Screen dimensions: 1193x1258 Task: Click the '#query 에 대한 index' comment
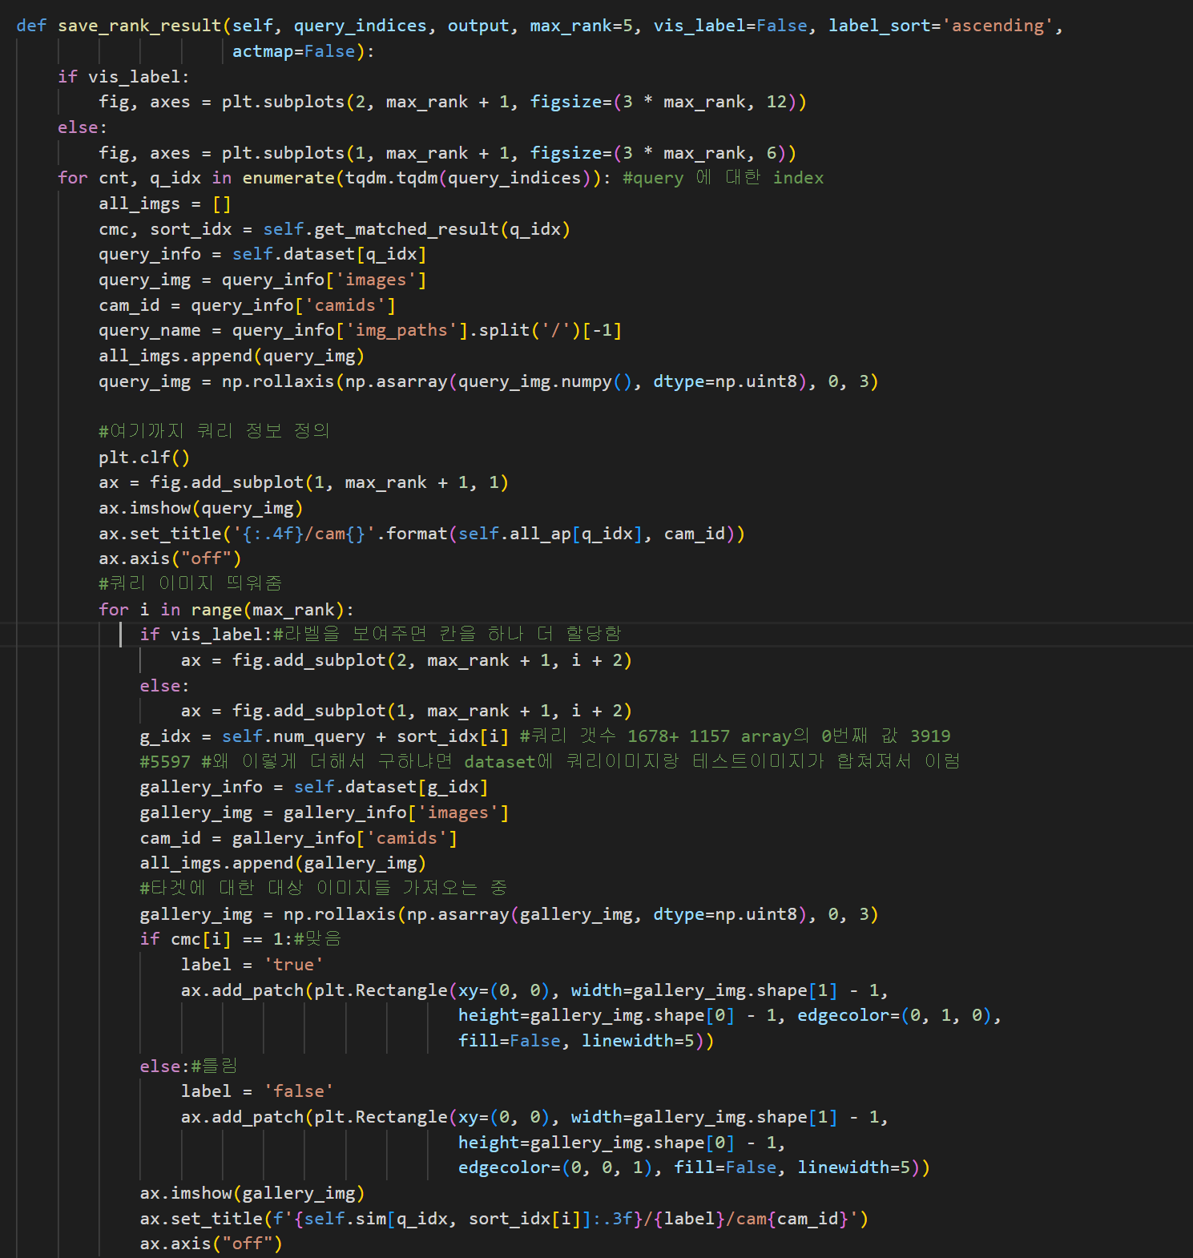[723, 178]
